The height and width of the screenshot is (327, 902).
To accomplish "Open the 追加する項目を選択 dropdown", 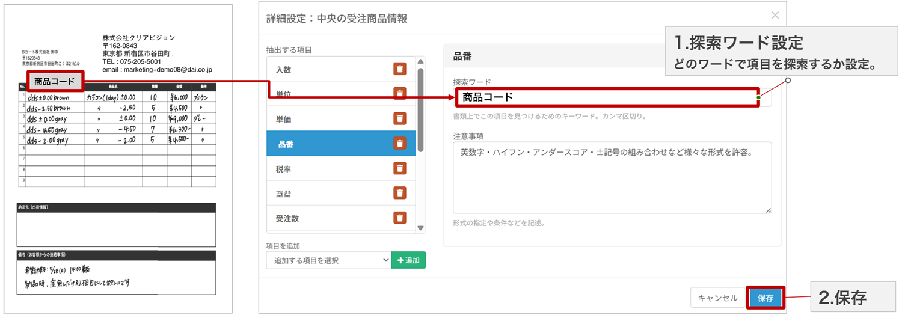I will (x=328, y=260).
